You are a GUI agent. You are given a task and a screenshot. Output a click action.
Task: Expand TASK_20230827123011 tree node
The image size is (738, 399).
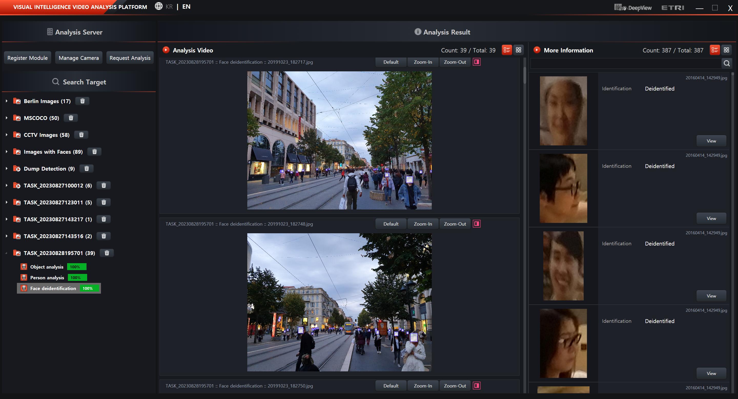tap(6, 202)
